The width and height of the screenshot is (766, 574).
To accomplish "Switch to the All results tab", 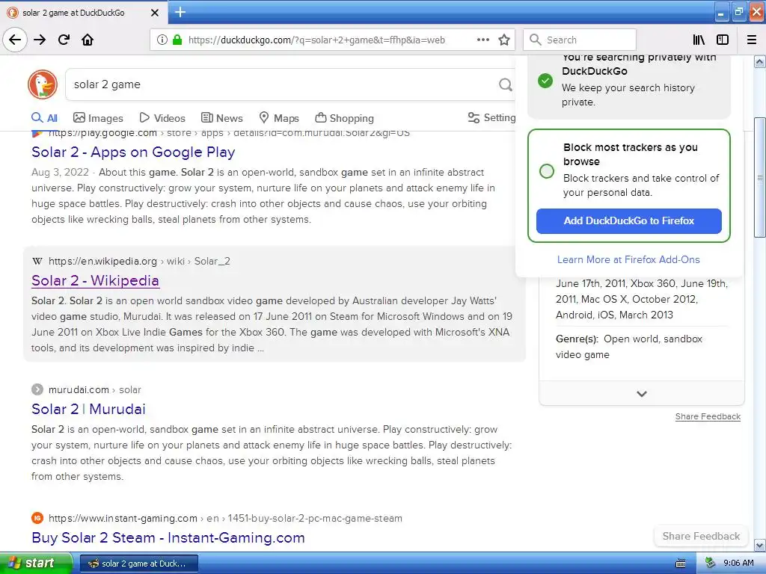I will (44, 117).
